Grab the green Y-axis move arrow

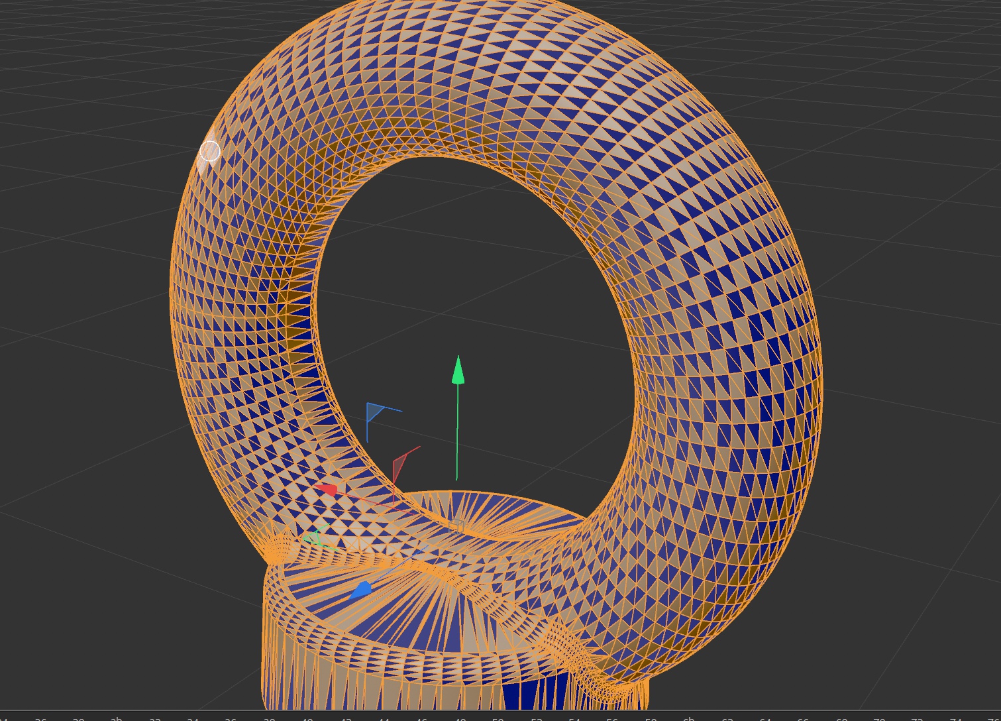458,370
